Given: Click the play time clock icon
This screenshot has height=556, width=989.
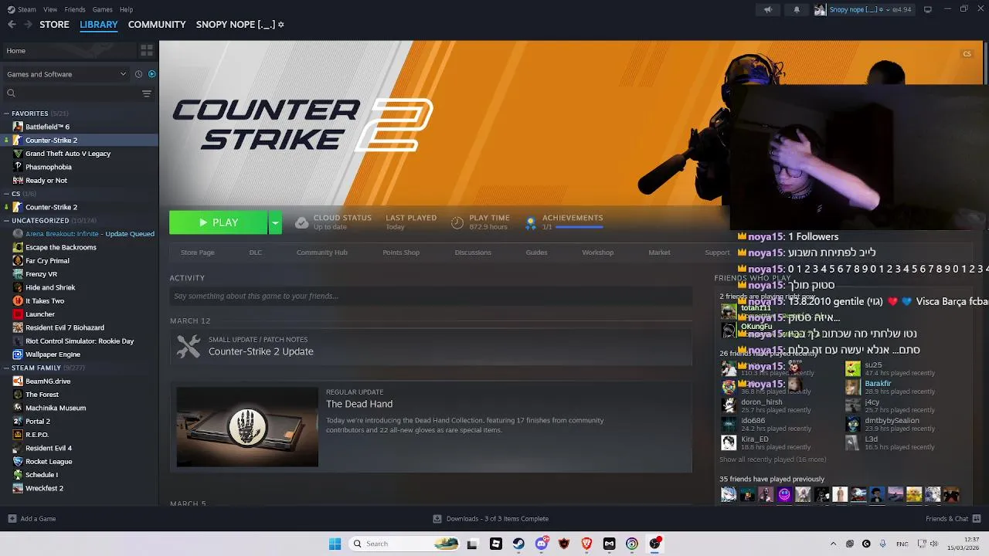Looking at the screenshot, I should coord(457,222).
